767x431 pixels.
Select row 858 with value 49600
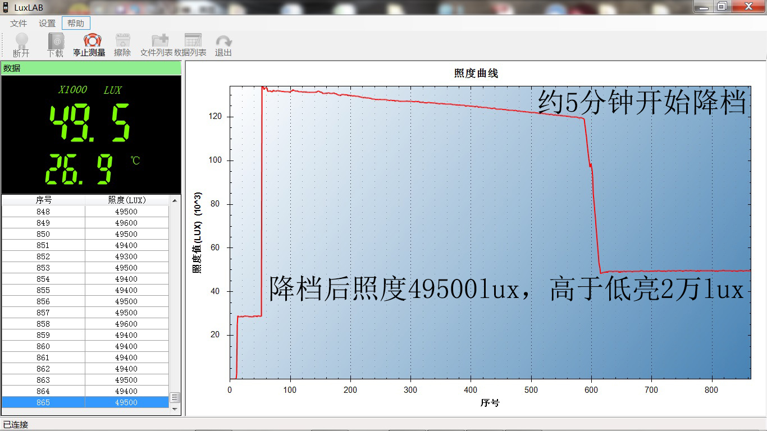tap(85, 324)
